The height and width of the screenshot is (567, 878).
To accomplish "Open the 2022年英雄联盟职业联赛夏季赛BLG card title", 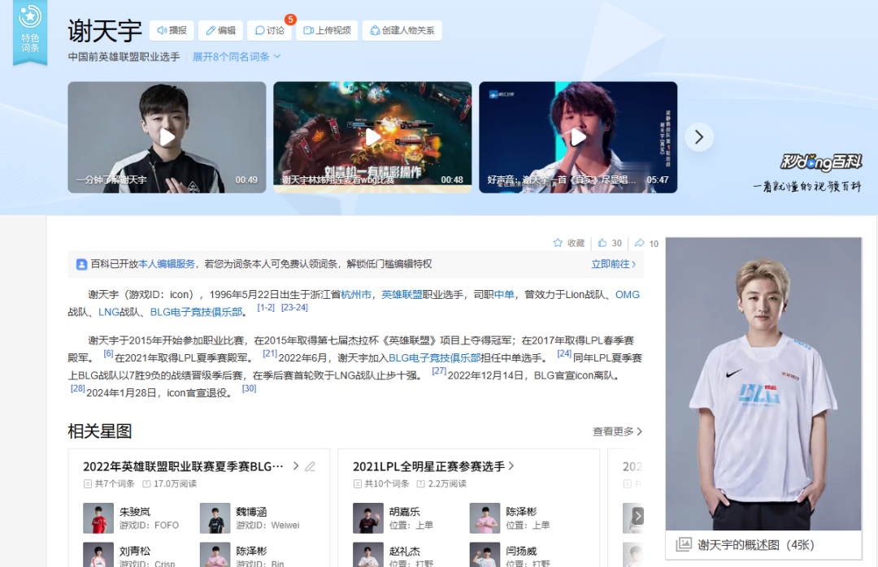I will click(183, 466).
